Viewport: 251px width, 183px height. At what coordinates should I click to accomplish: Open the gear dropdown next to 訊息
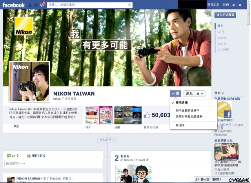pos(200,93)
